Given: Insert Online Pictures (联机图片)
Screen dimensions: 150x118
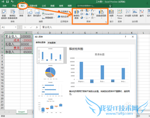Looking at the screenshot, I should 37,13.
